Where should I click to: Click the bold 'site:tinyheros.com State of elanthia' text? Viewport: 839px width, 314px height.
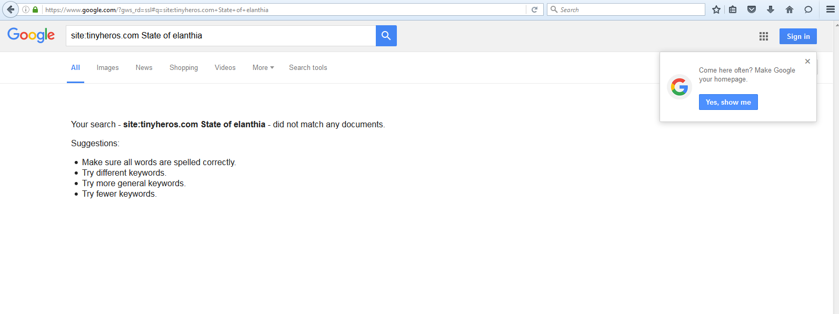[194, 124]
